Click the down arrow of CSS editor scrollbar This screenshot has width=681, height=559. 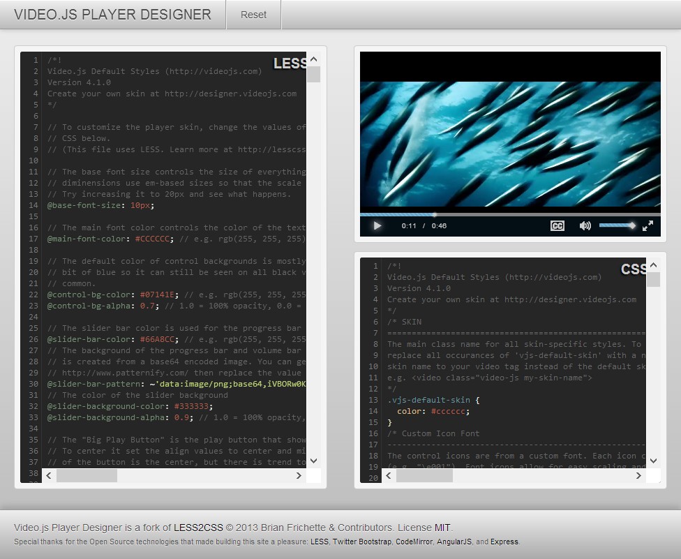(653, 461)
